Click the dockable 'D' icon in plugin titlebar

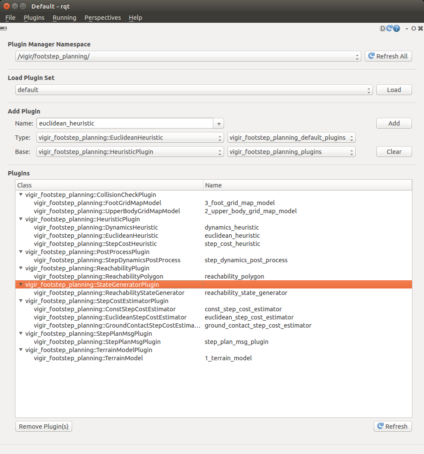[x=383, y=28]
